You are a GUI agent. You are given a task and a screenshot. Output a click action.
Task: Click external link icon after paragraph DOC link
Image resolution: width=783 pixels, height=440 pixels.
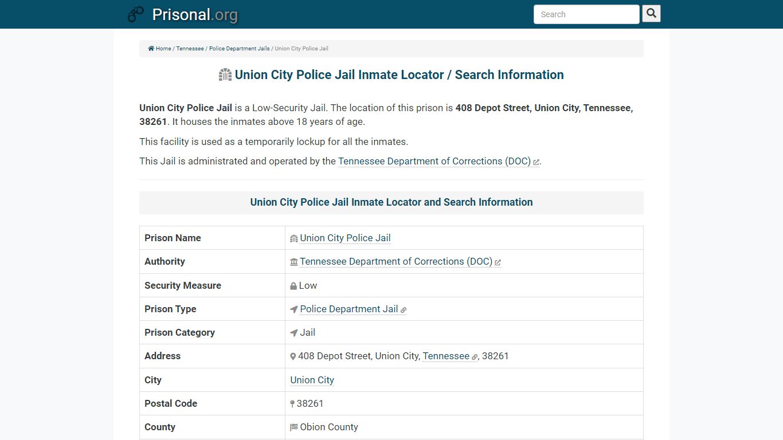pyautogui.click(x=536, y=162)
